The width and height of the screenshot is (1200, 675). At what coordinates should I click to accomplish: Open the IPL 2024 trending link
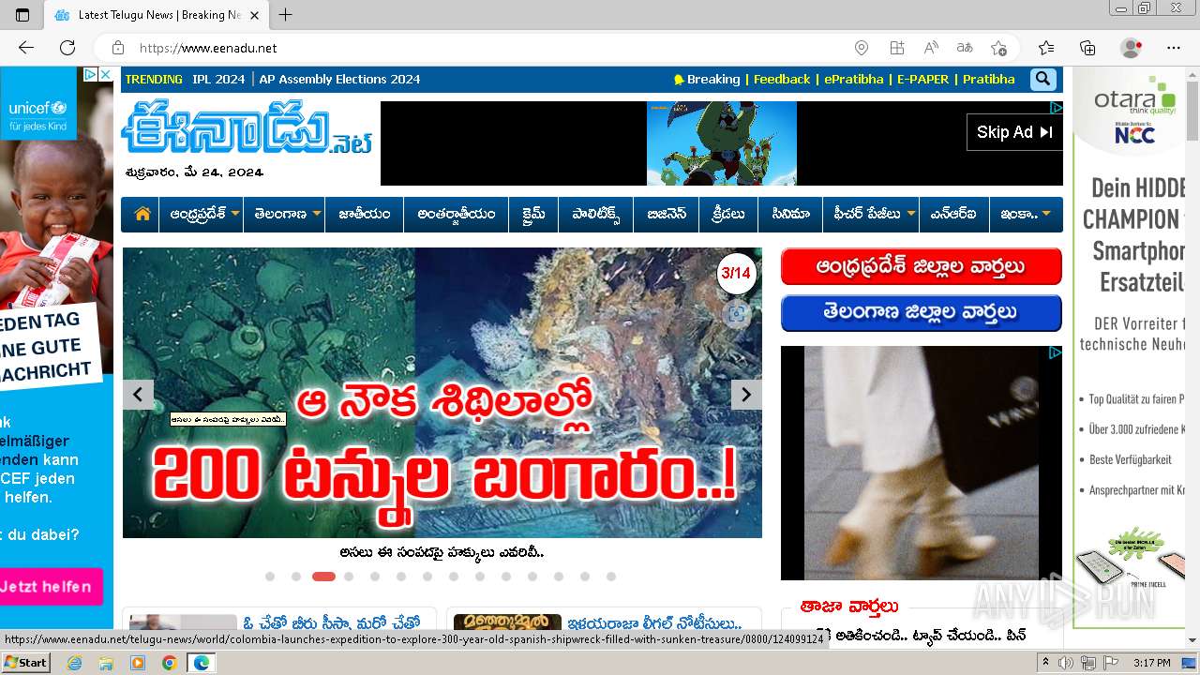click(x=218, y=80)
